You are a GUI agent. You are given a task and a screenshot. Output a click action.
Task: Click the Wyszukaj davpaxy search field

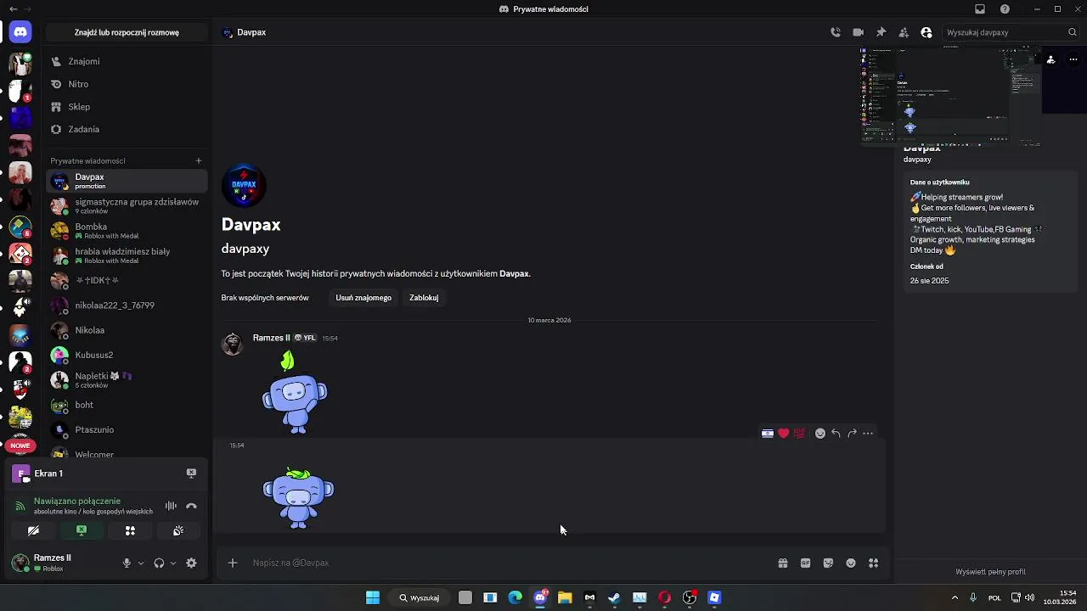point(1010,32)
